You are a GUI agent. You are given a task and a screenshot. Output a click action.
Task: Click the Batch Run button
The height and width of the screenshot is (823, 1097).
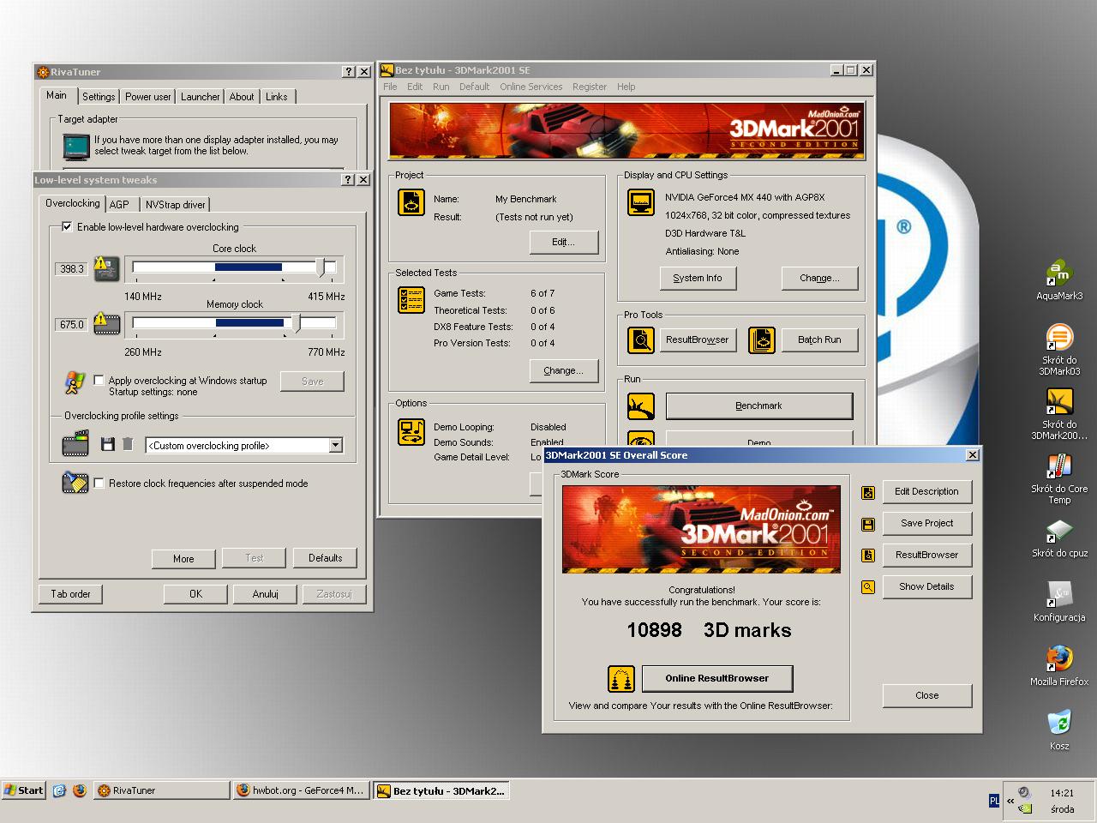point(819,339)
